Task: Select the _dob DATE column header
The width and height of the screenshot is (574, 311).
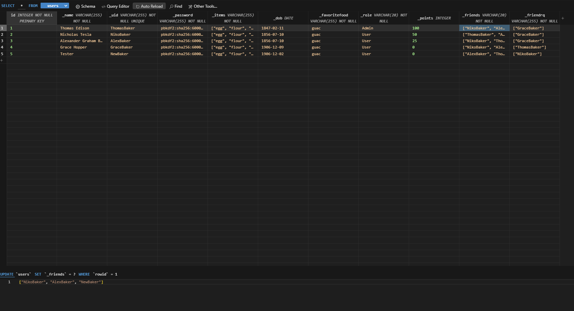Action: click(283, 18)
